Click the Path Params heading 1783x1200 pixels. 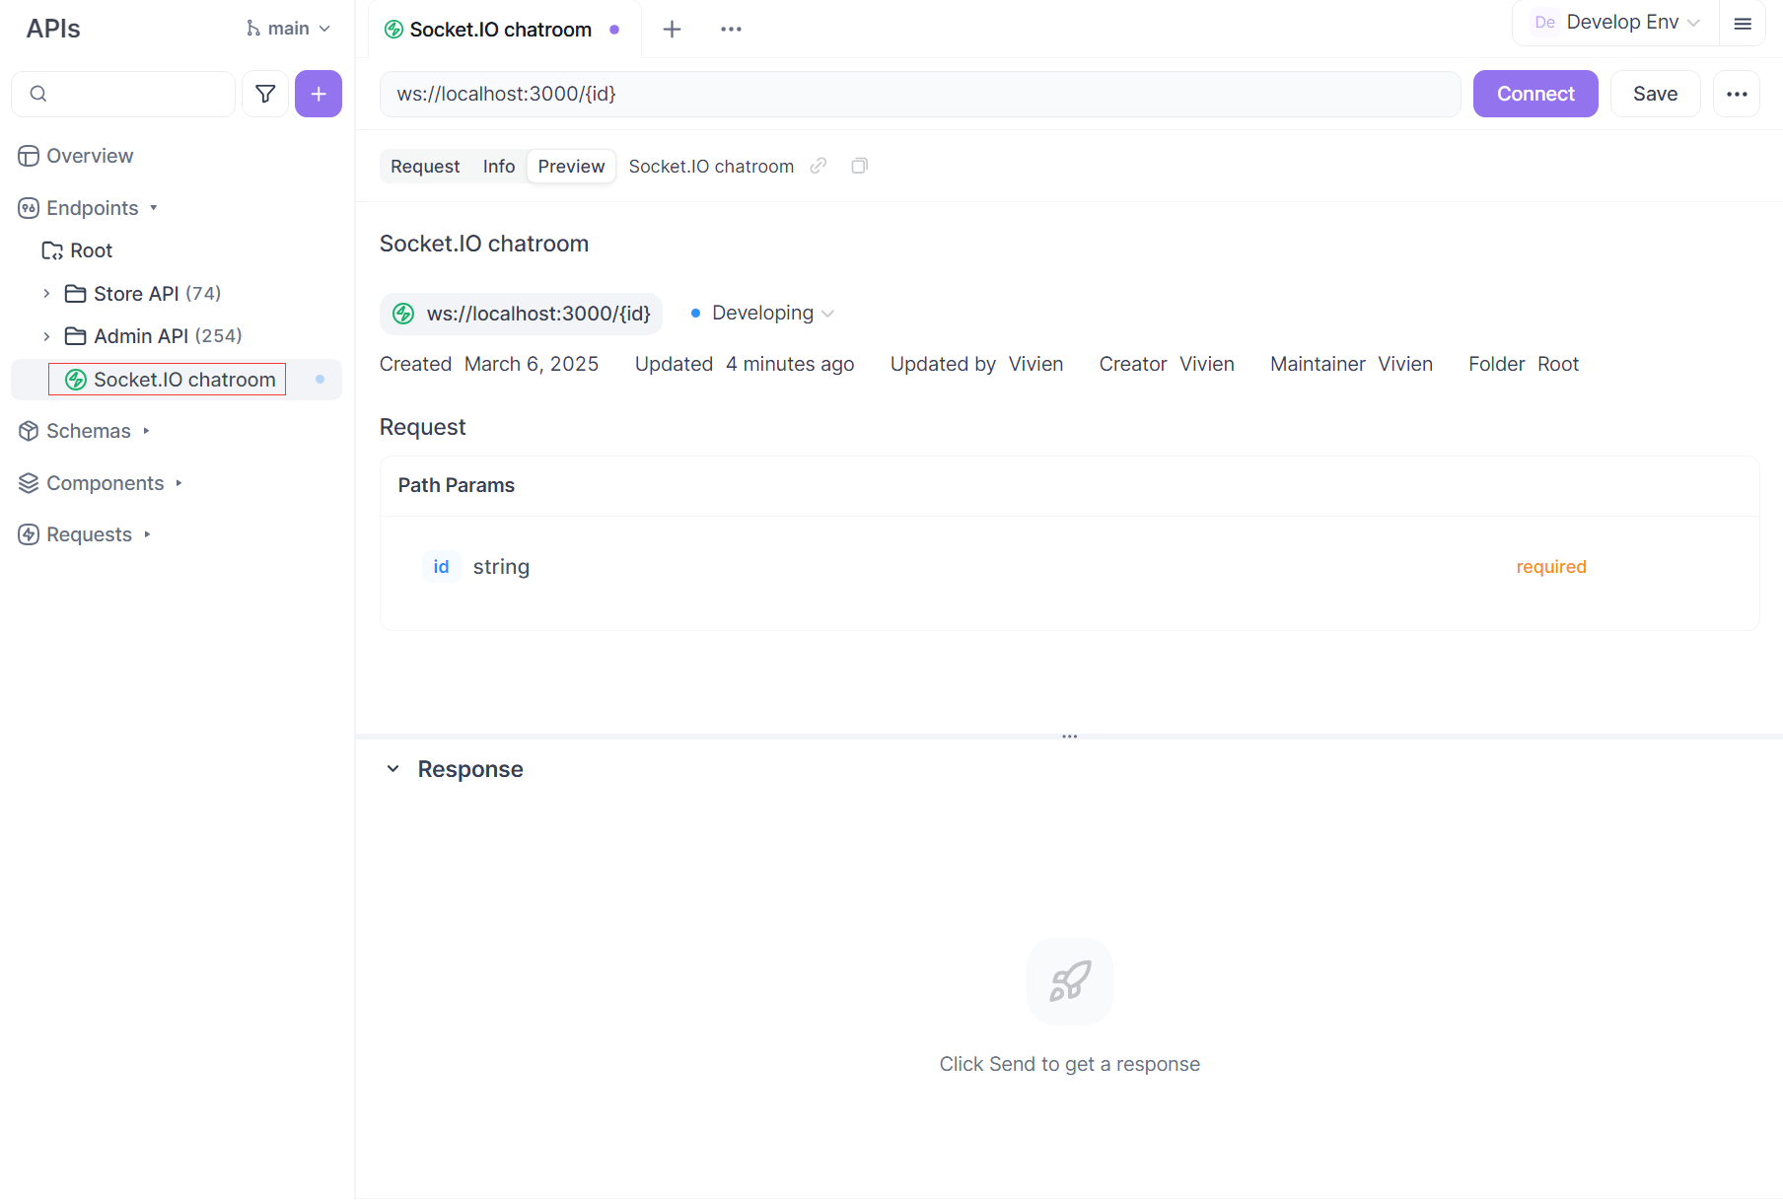click(457, 485)
